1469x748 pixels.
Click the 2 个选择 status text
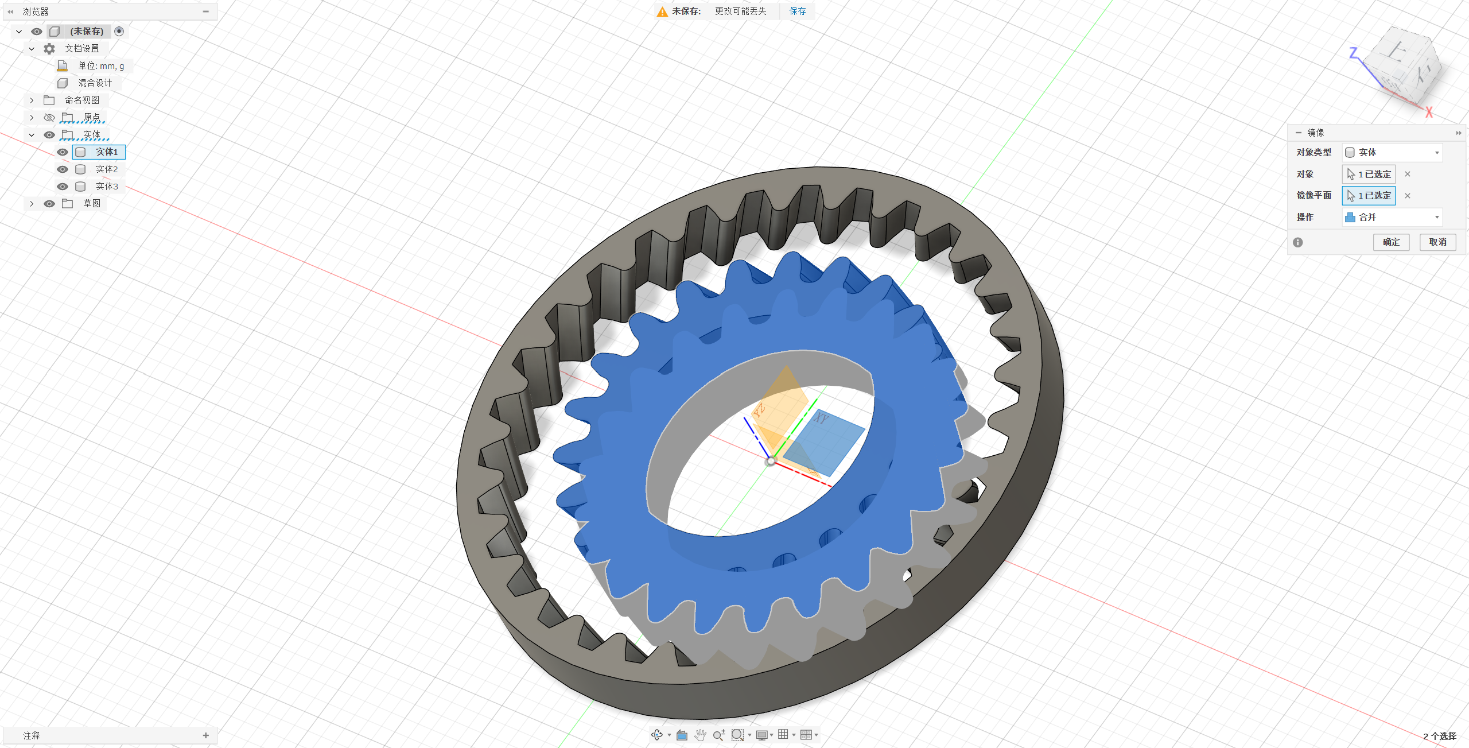click(x=1440, y=737)
